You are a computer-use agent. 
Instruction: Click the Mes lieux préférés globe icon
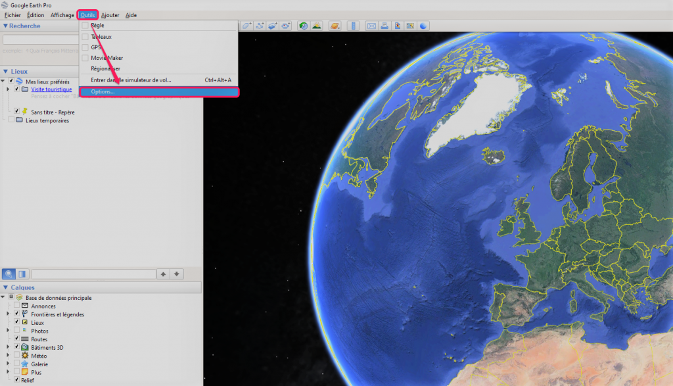(19, 81)
